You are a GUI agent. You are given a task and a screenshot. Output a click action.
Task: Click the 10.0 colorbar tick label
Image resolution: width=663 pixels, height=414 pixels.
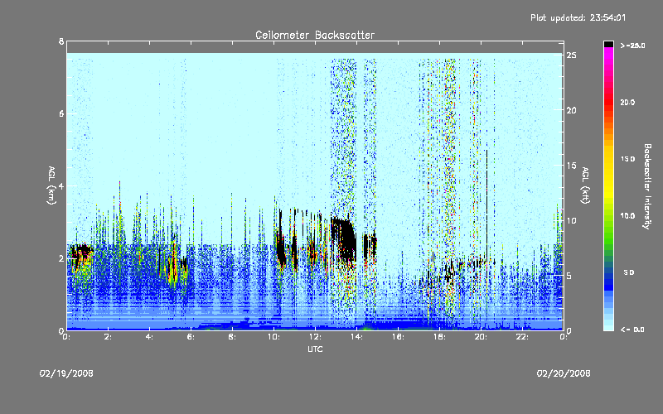pyautogui.click(x=627, y=216)
